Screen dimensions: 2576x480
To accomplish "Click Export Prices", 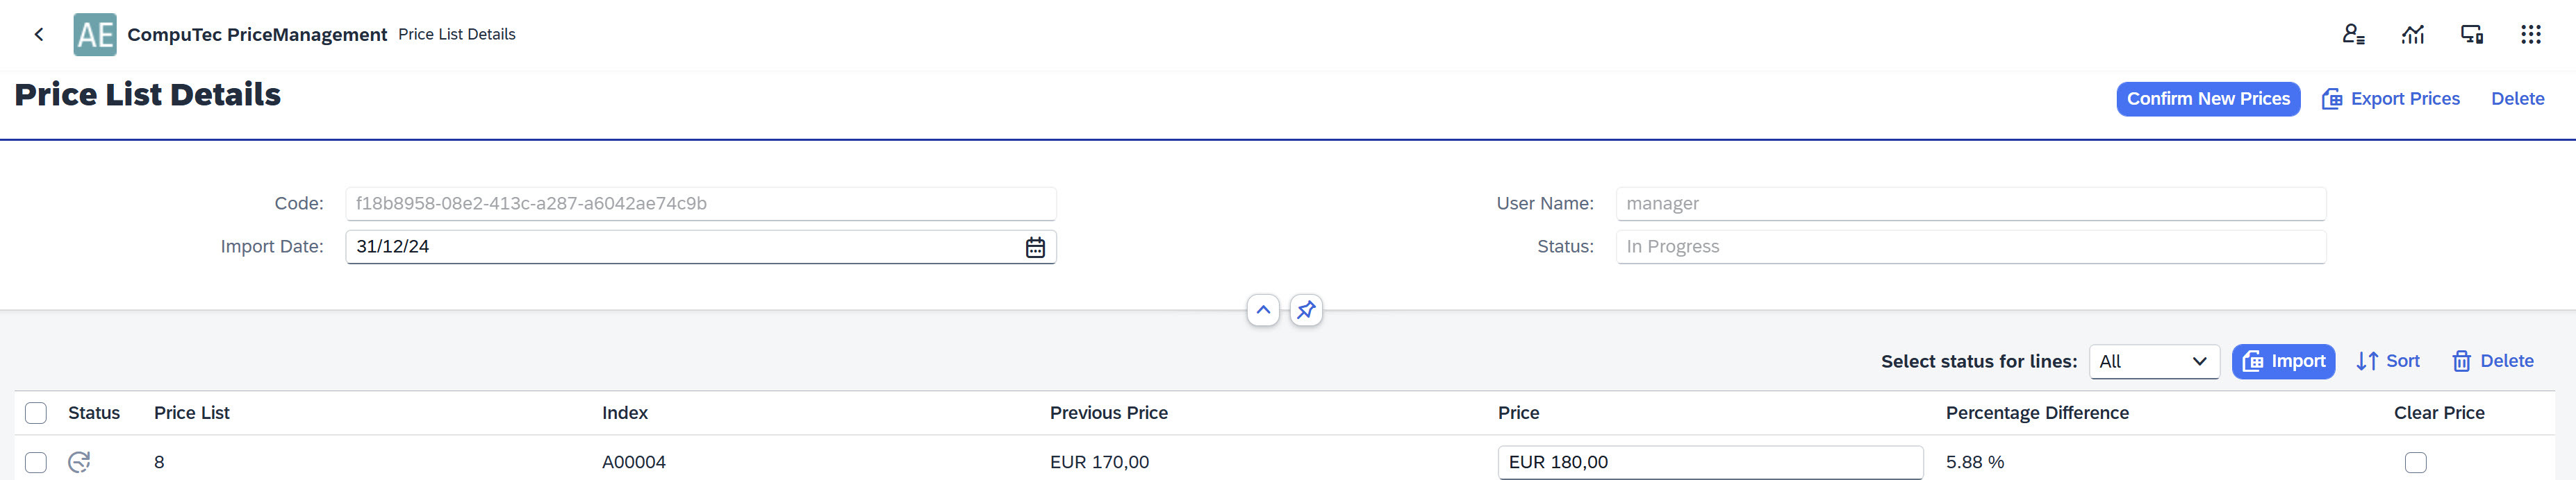I will click(x=2390, y=98).
